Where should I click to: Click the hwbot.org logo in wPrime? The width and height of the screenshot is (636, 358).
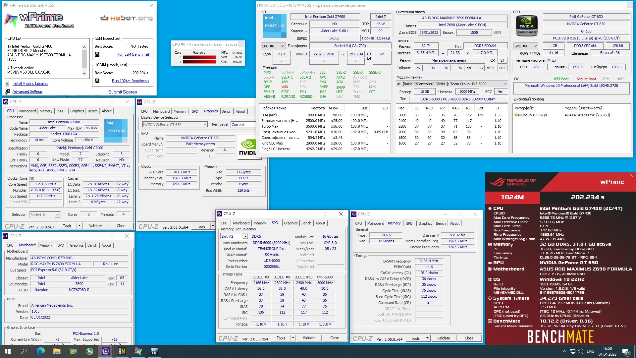[127, 18]
